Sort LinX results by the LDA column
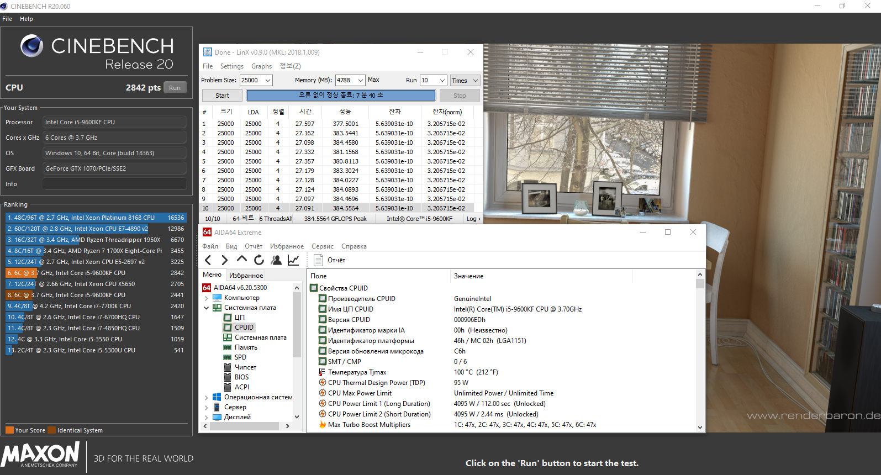The image size is (881, 475). coord(254,112)
